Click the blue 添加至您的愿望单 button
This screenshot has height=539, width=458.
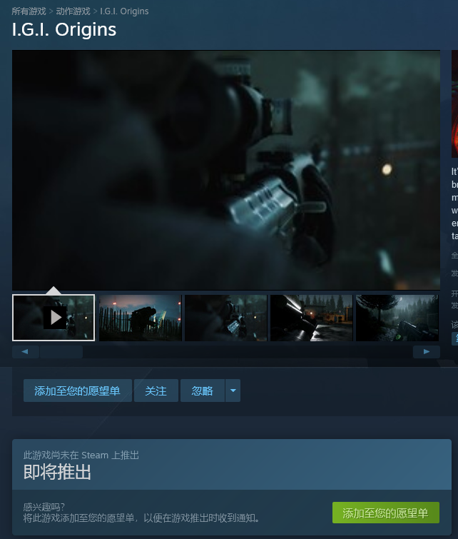coord(78,391)
